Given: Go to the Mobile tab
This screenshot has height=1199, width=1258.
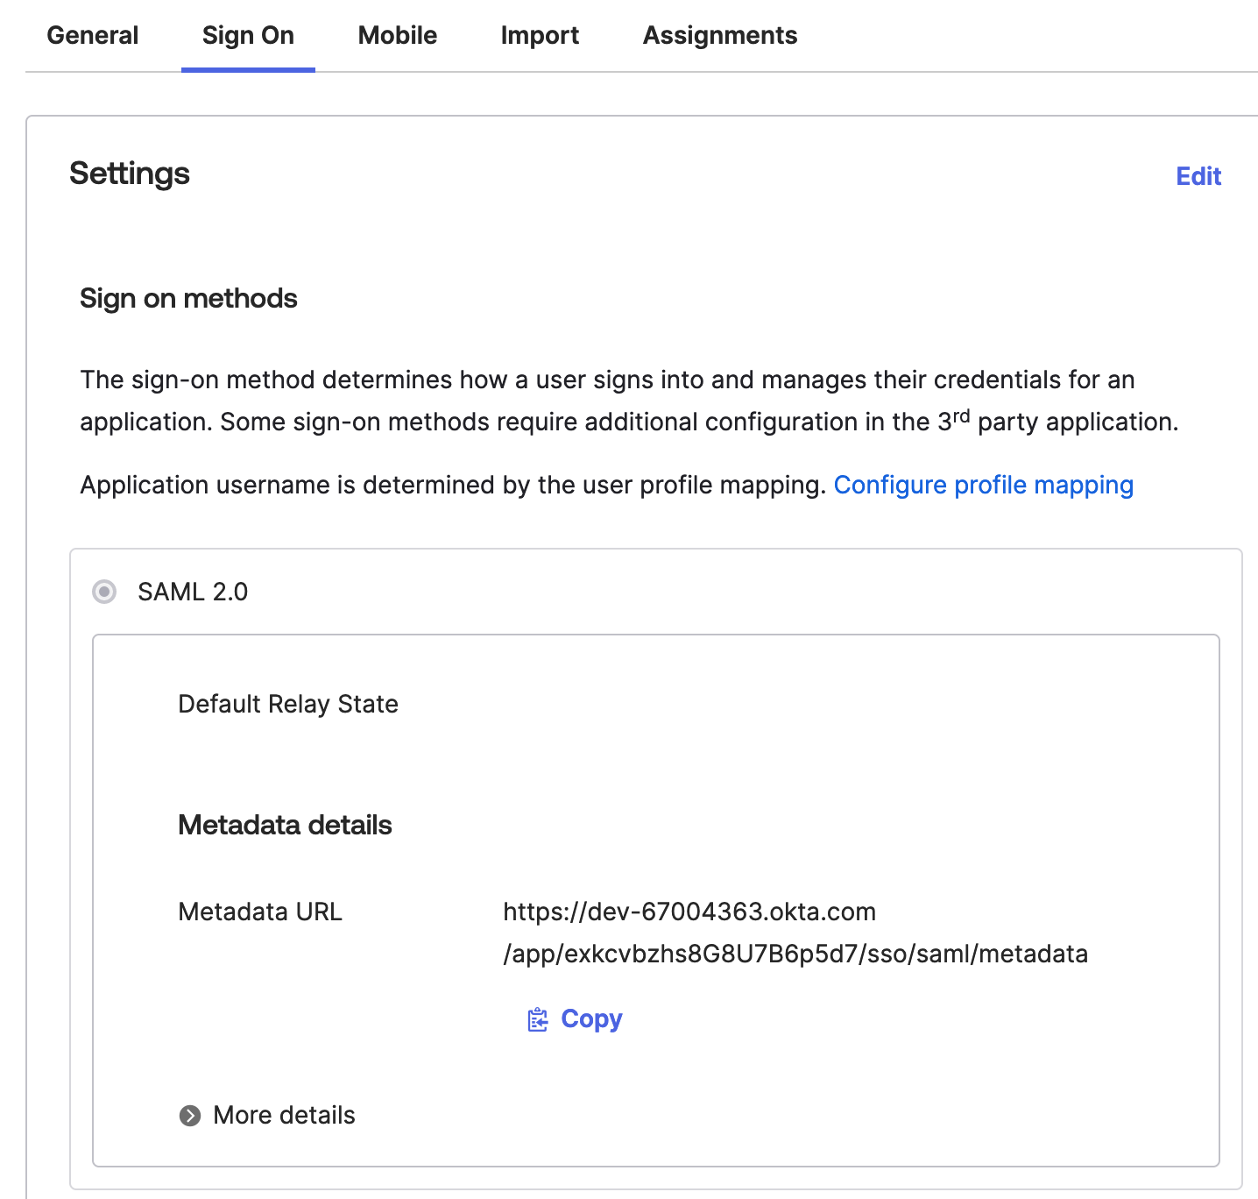Looking at the screenshot, I should point(398,36).
